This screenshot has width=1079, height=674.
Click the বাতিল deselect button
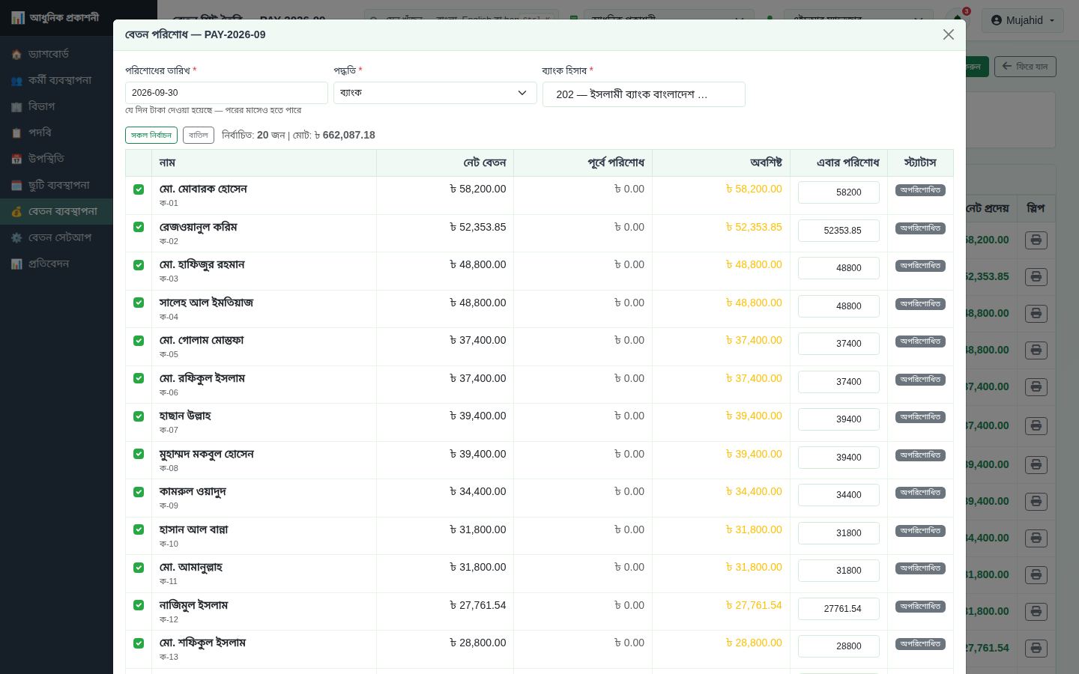click(x=199, y=135)
